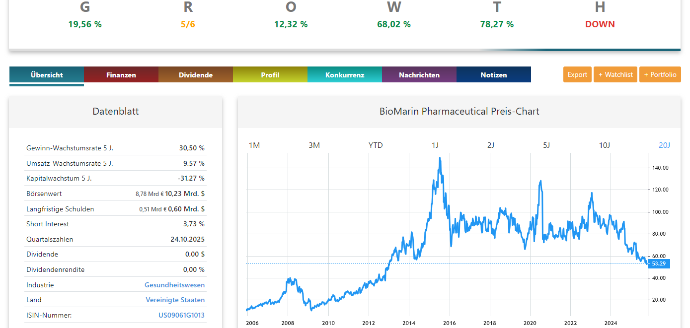
Task: Open the Notizen tab
Action: pos(494,75)
